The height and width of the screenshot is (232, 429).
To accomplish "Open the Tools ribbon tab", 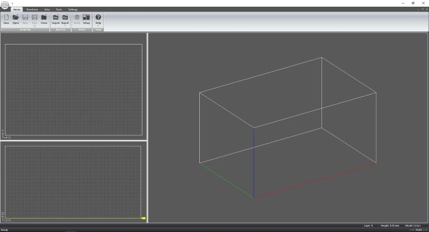I will 59,9.
